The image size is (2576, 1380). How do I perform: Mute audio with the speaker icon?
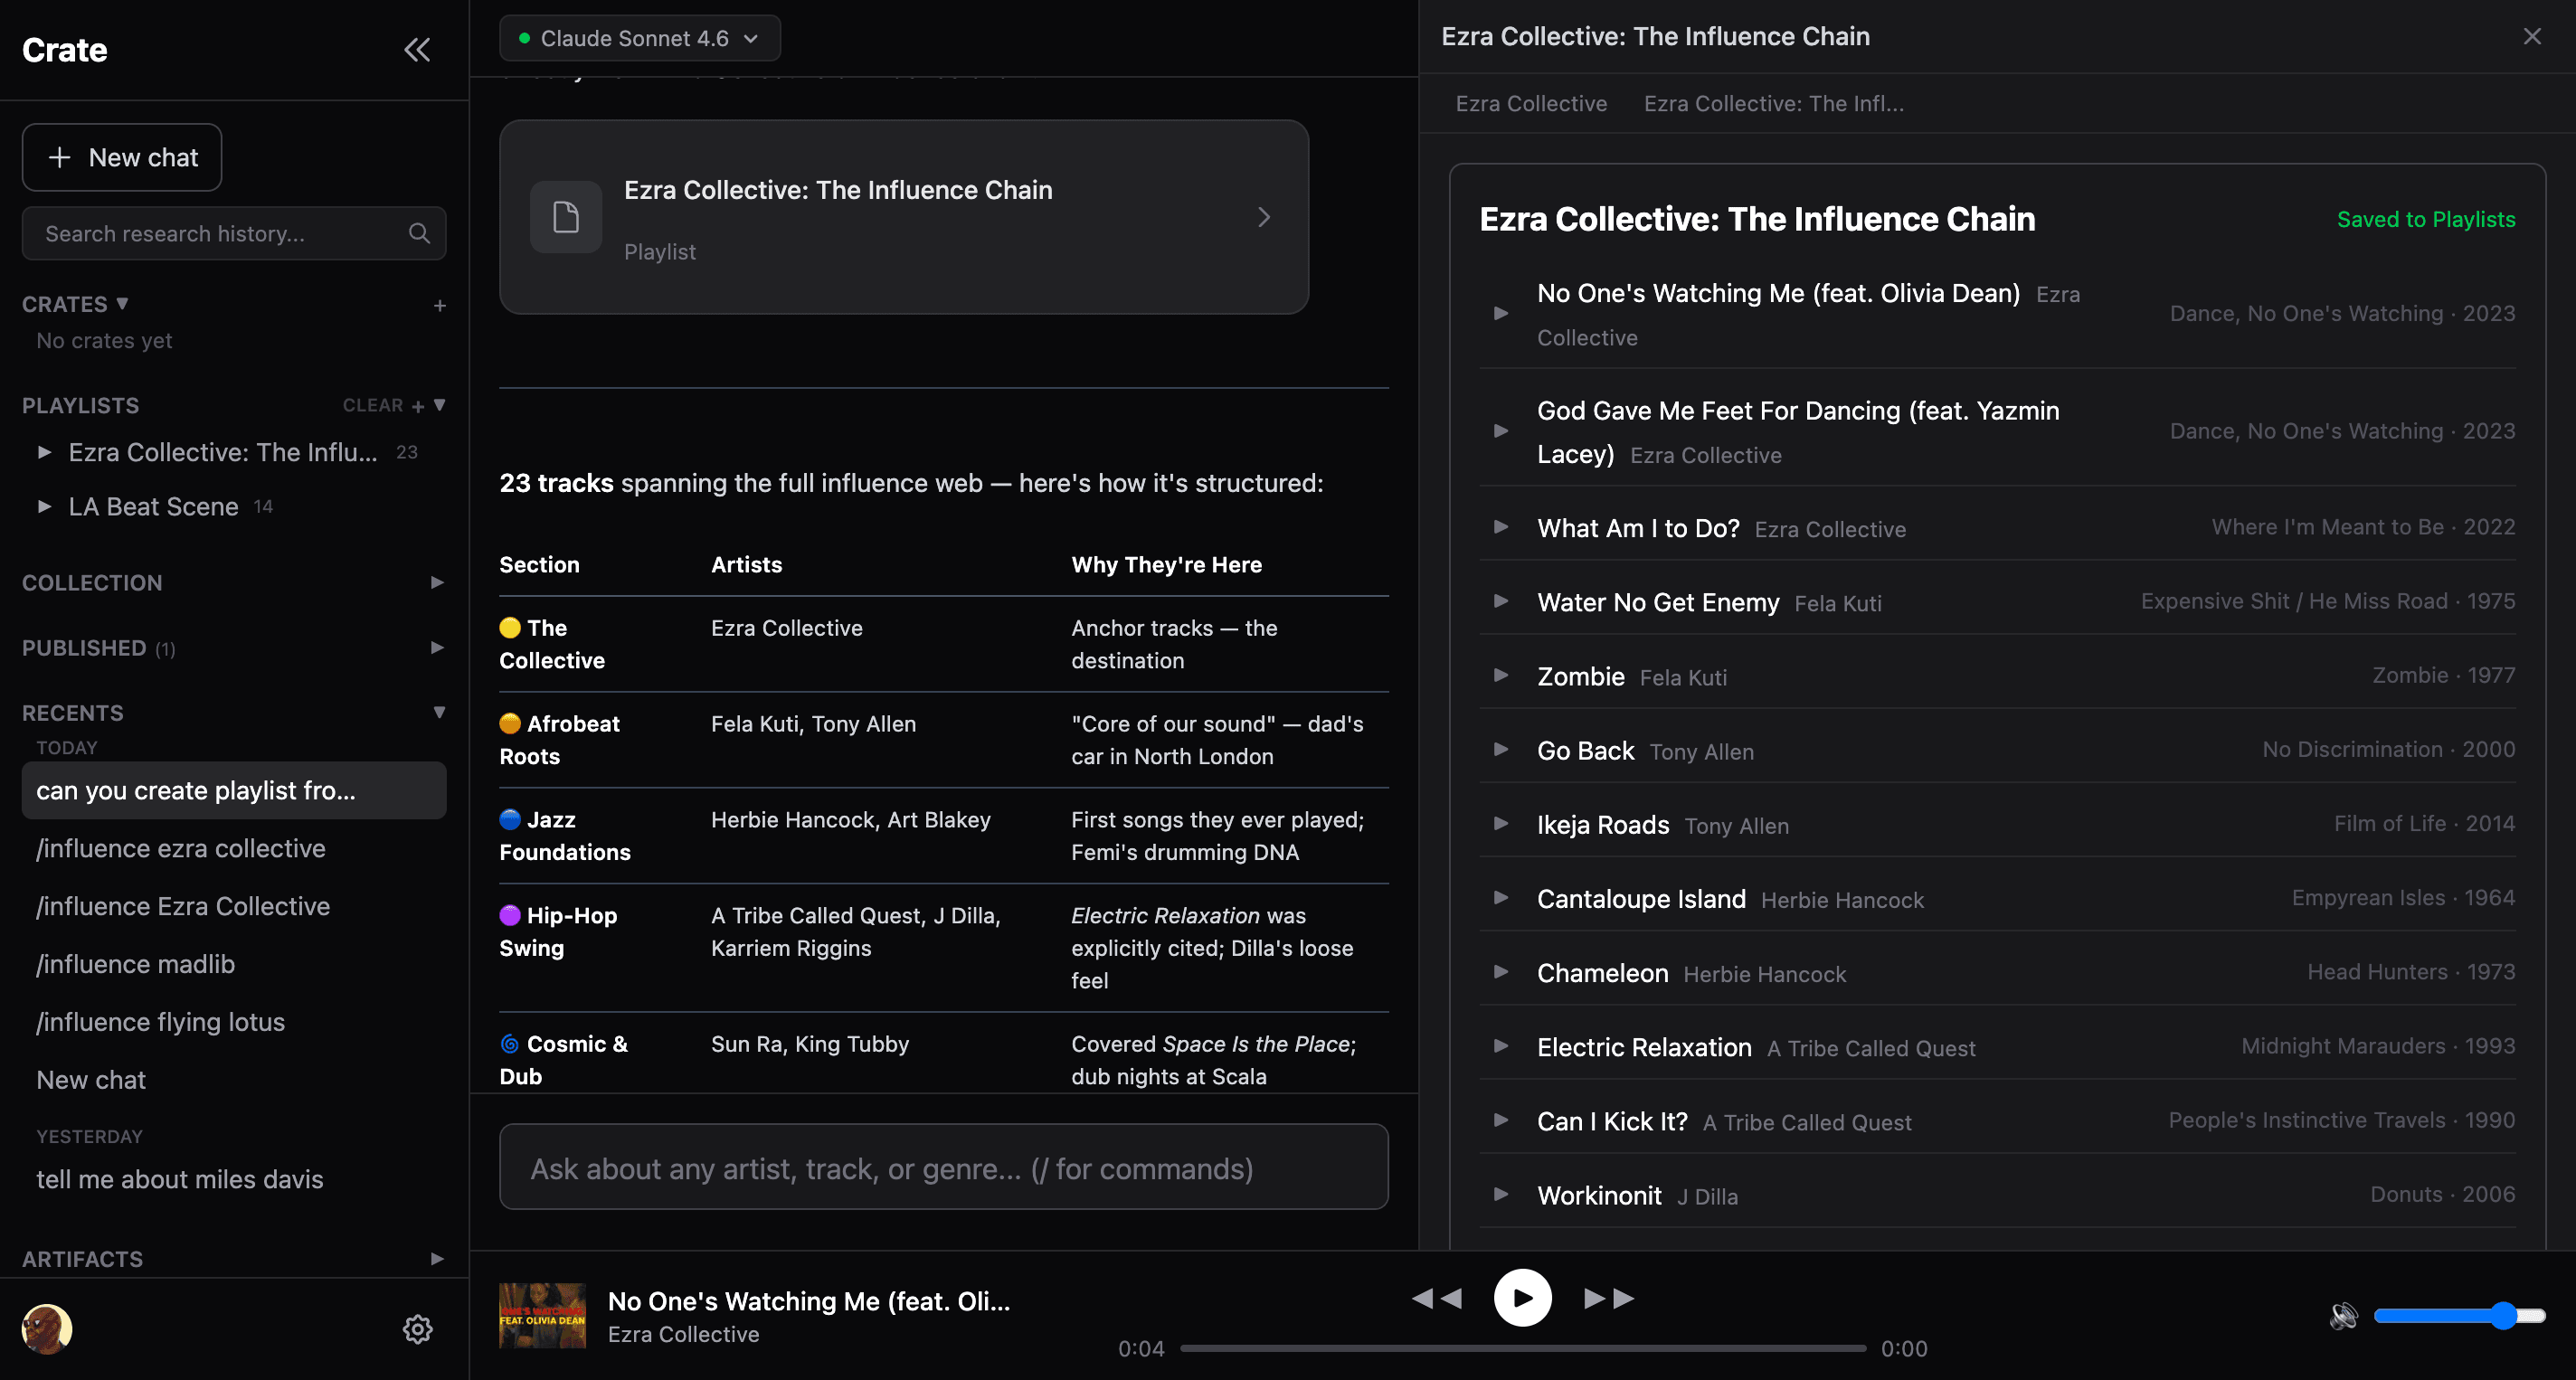(x=2343, y=1316)
